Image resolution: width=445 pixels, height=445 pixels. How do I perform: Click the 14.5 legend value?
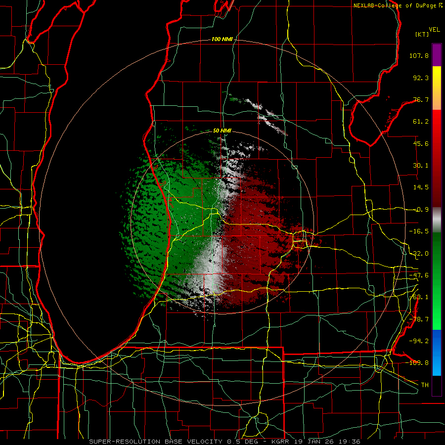(x=421, y=187)
